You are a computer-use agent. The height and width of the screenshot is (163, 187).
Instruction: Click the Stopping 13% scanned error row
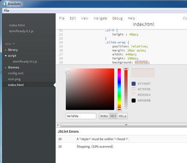point(122,147)
